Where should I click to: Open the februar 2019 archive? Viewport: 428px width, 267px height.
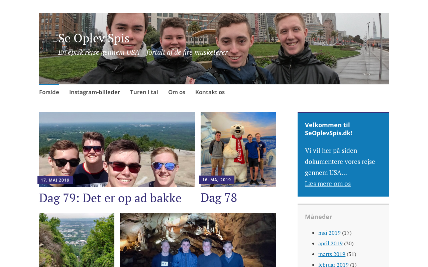[x=333, y=264]
